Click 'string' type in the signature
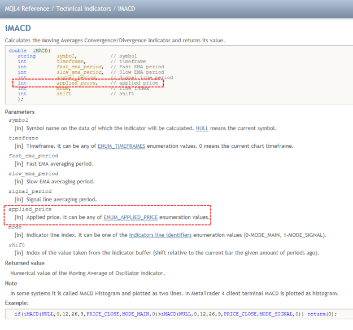Screen dimensions: 353x330 [x=27, y=56]
